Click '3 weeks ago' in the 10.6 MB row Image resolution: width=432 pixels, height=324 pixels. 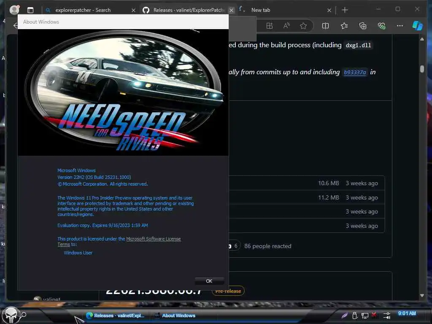point(362,183)
